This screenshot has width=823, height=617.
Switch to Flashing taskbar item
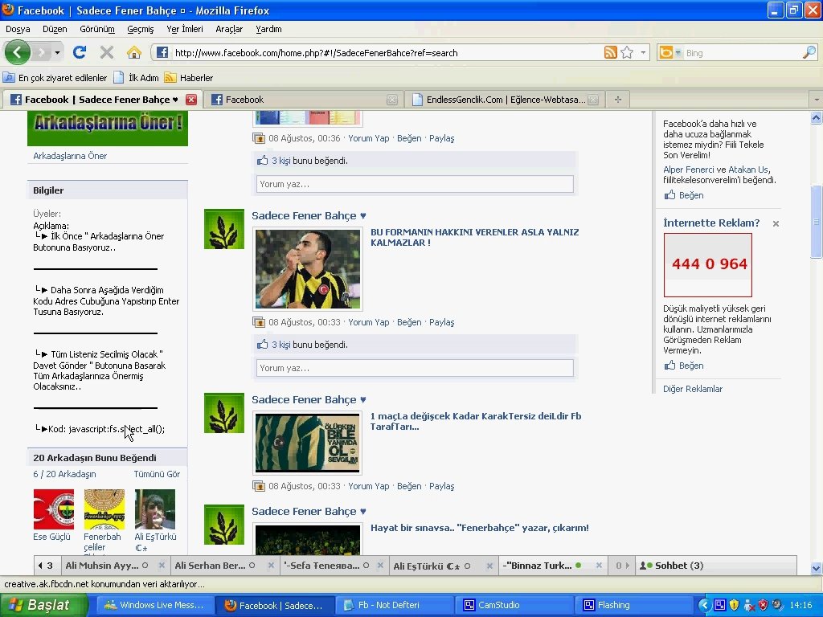click(x=633, y=605)
